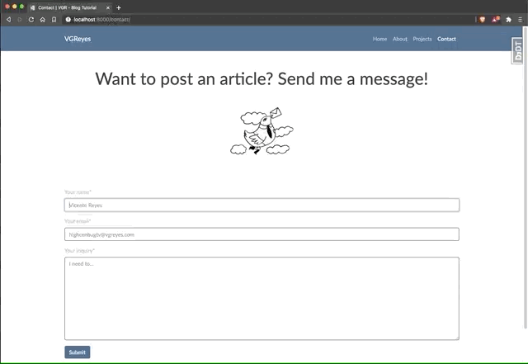This screenshot has height=364, width=528.
Task: Open the About page link
Action: (400, 39)
